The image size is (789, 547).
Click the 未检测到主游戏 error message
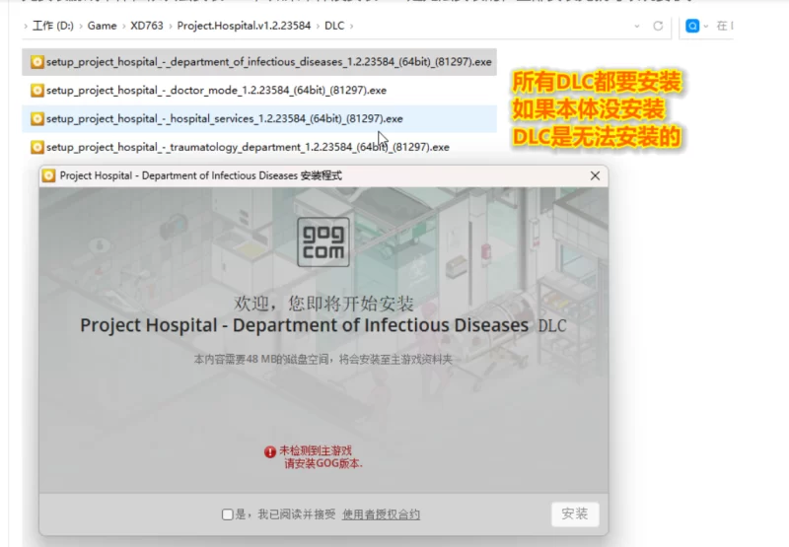(316, 450)
